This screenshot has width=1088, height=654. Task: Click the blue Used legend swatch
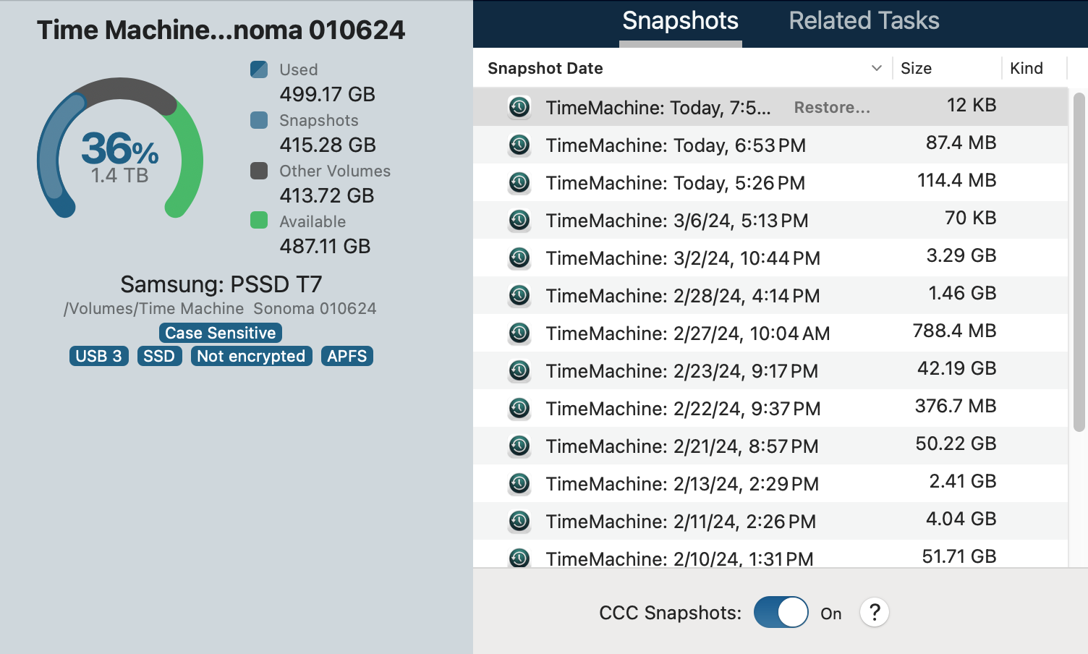pos(259,69)
